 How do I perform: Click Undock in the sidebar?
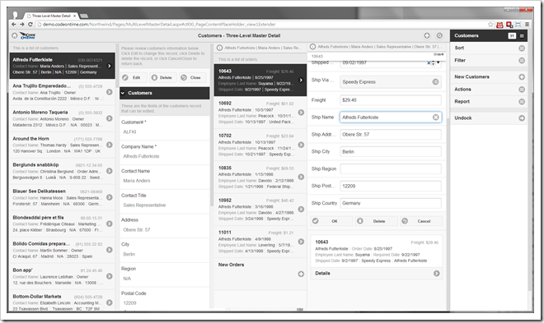tap(489, 118)
